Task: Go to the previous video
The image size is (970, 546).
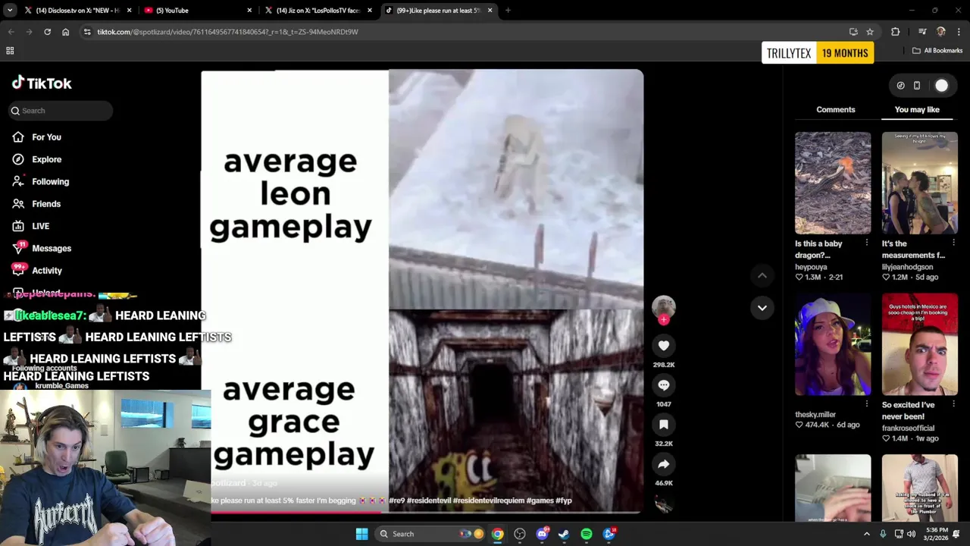Action: coord(762,276)
